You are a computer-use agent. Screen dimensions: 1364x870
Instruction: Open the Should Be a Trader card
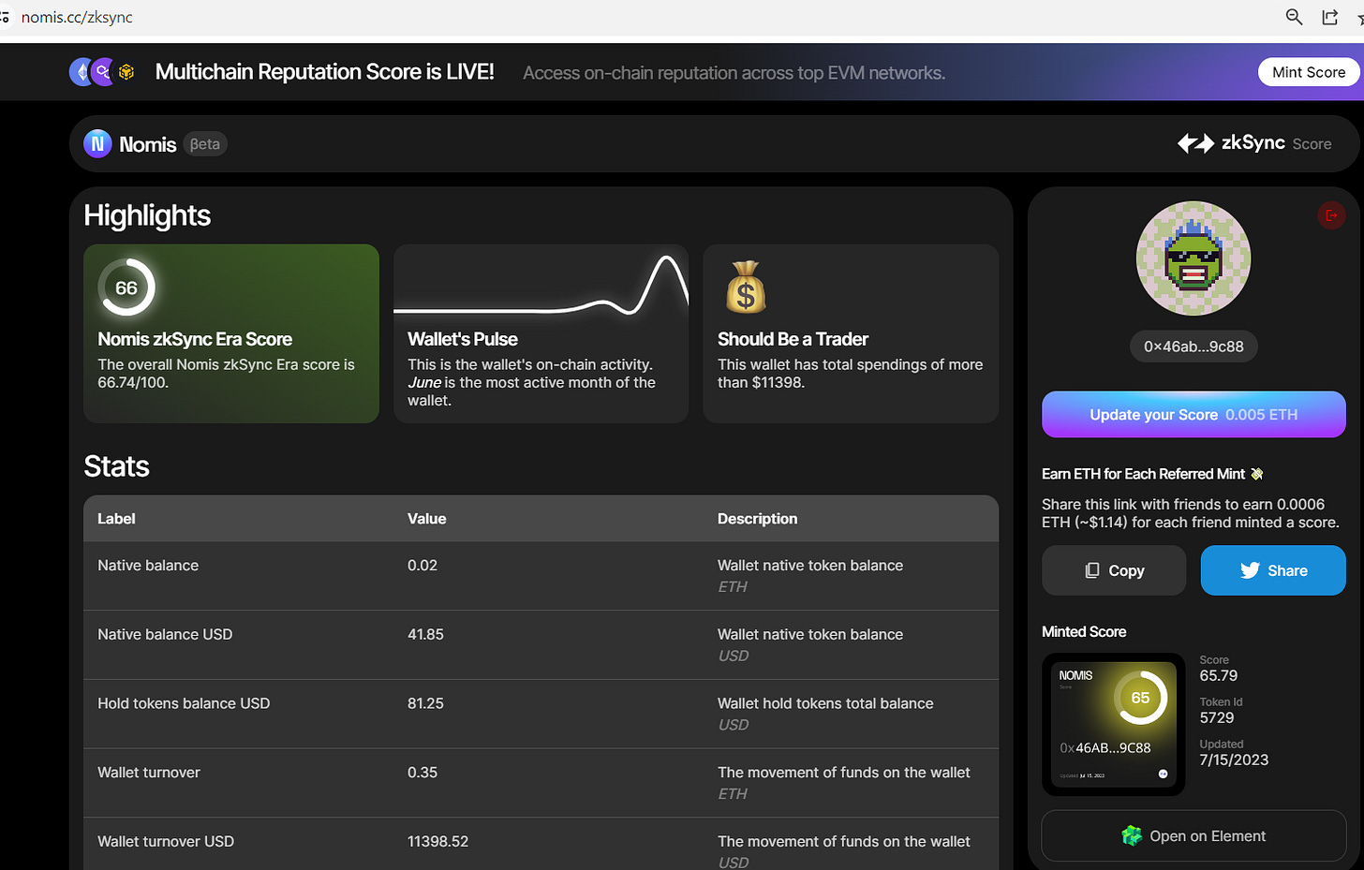tap(851, 333)
